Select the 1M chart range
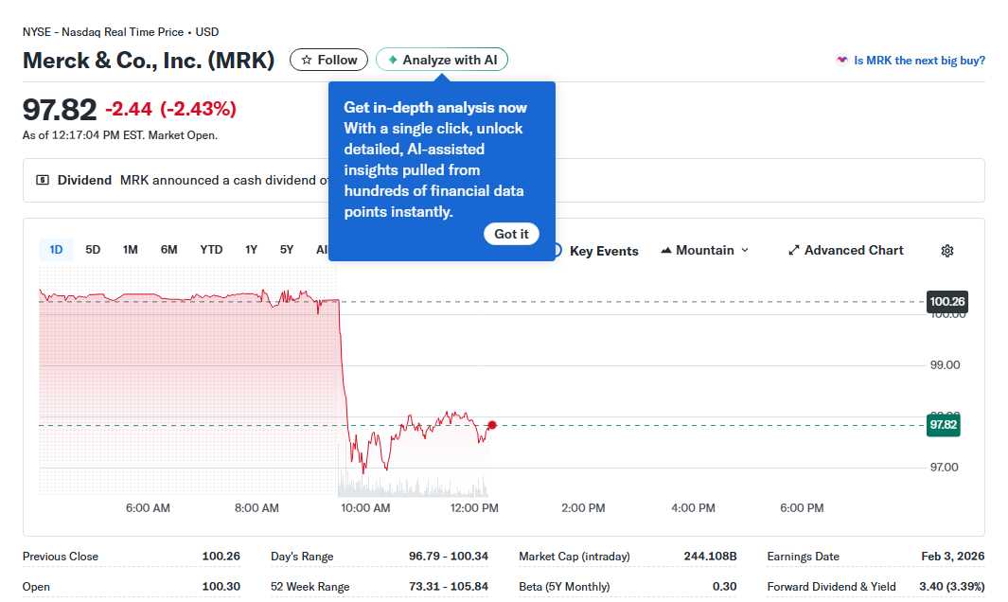Viewport: 1008px width, 602px height. [131, 250]
